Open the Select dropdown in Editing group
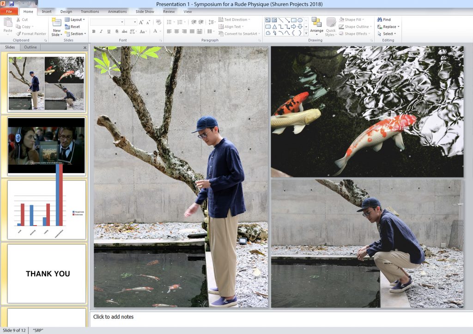Screen dimensions: 473x334 [388, 34]
